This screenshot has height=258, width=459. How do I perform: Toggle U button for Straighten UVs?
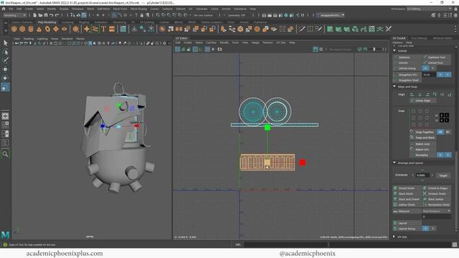coord(440,75)
